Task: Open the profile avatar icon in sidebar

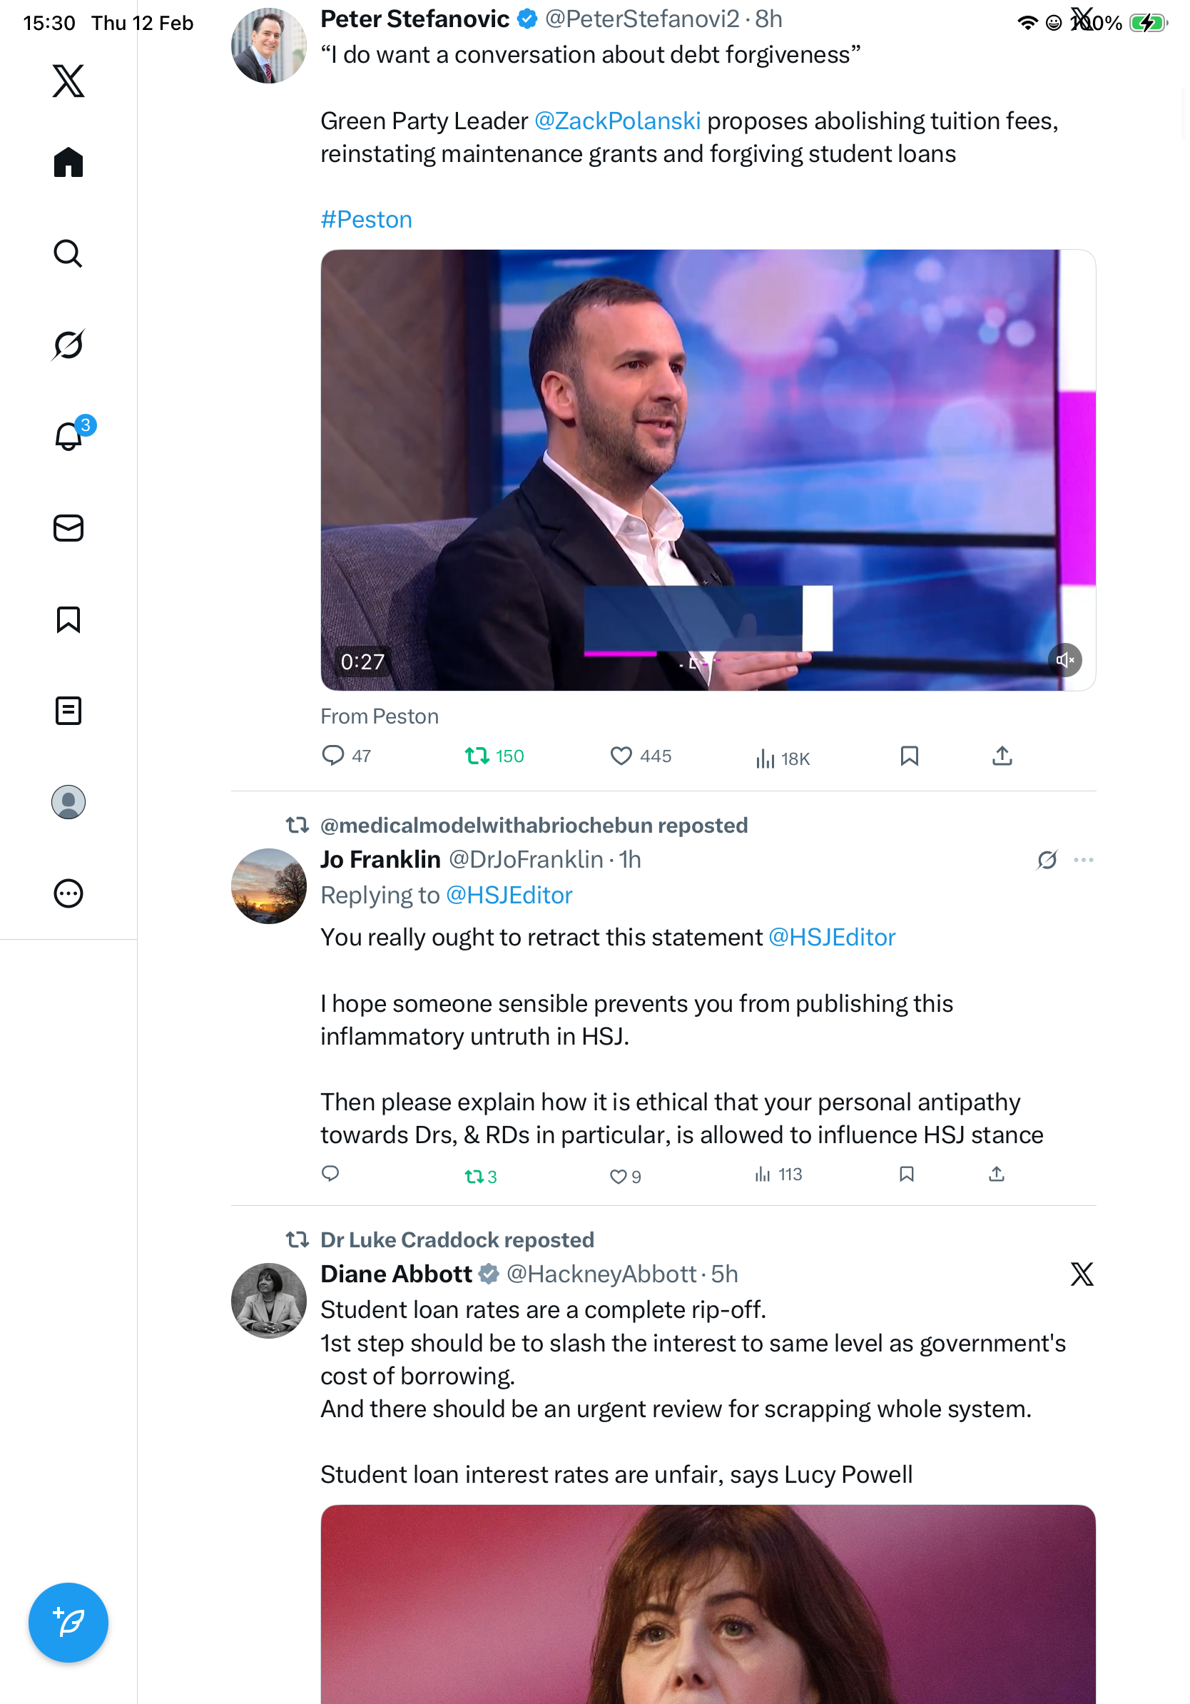Action: [x=68, y=801]
